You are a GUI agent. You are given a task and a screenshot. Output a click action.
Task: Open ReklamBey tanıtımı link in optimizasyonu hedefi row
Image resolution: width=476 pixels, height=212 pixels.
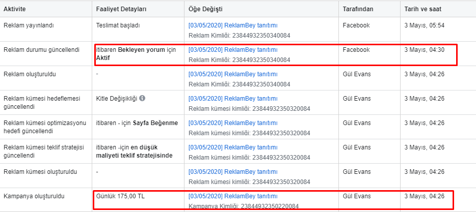coord(233,123)
